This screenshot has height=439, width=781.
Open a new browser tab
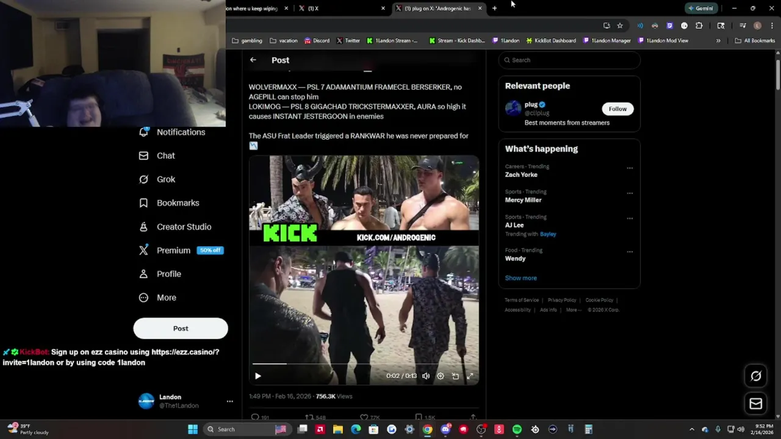[x=494, y=9]
